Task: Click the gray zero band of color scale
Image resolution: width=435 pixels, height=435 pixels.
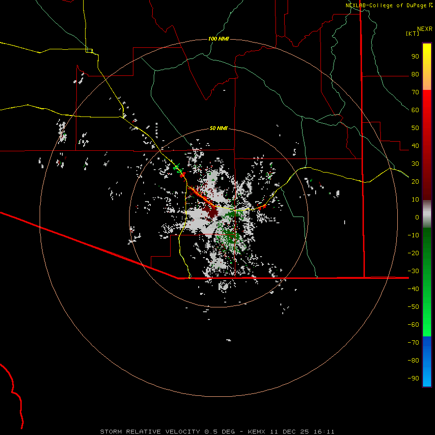Action: [x=427, y=214]
